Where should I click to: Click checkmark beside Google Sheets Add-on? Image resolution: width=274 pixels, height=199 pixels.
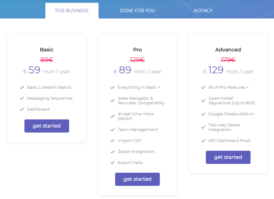pyautogui.click(x=203, y=114)
